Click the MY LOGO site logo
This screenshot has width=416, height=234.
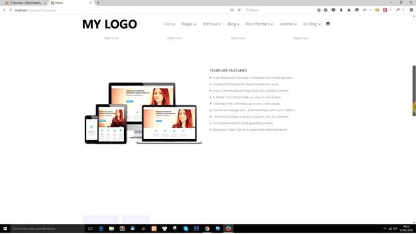coord(110,24)
